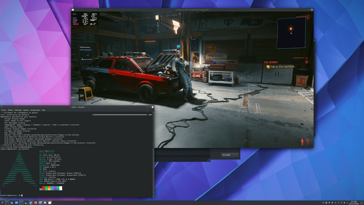364x205 pixels.
Task: Click the 'Resolution: 3840x2160' line
Action: point(49,165)
